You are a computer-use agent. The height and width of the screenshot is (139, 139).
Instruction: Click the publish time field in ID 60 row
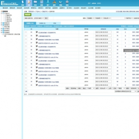click(x=103, y=32)
